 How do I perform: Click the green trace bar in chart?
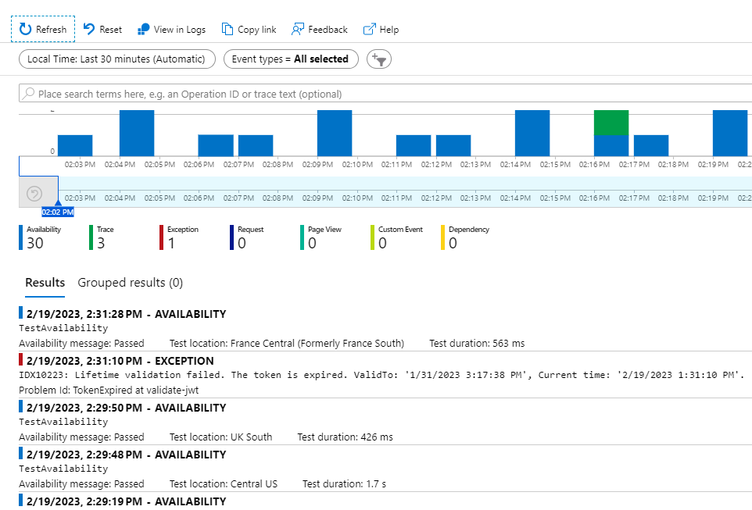click(611, 123)
